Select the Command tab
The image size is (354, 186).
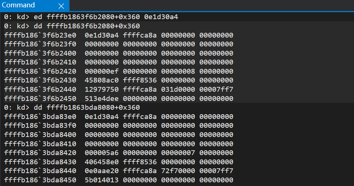pyautogui.click(x=19, y=6)
